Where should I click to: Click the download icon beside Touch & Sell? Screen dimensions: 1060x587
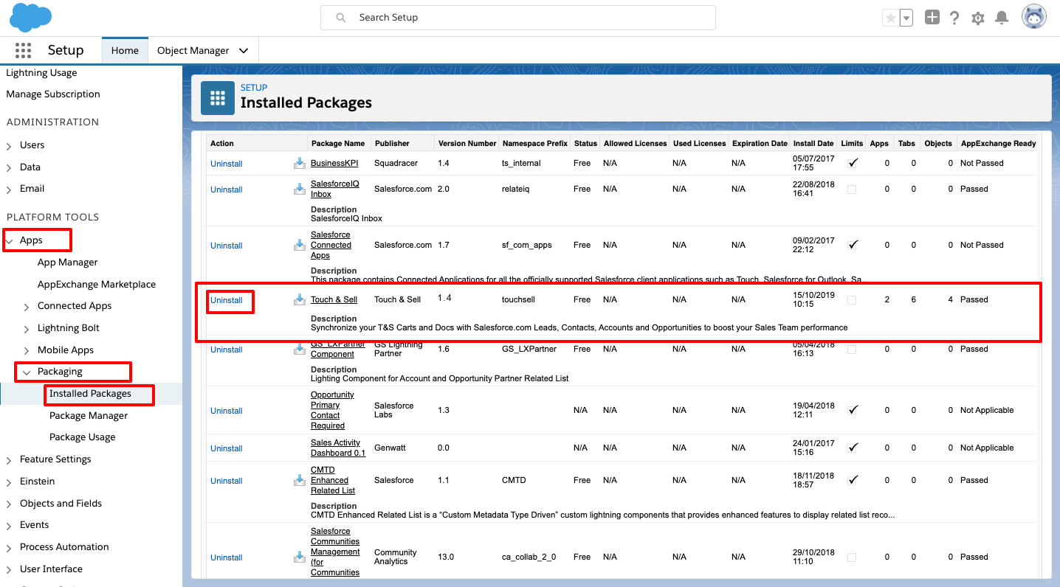(300, 299)
